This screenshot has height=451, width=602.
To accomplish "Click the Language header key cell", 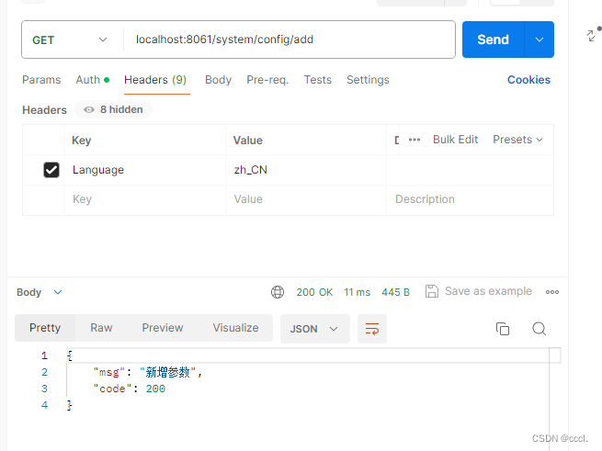I will click(144, 170).
